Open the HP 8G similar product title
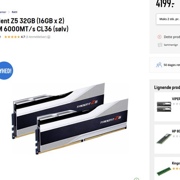 click(x=176, y=131)
